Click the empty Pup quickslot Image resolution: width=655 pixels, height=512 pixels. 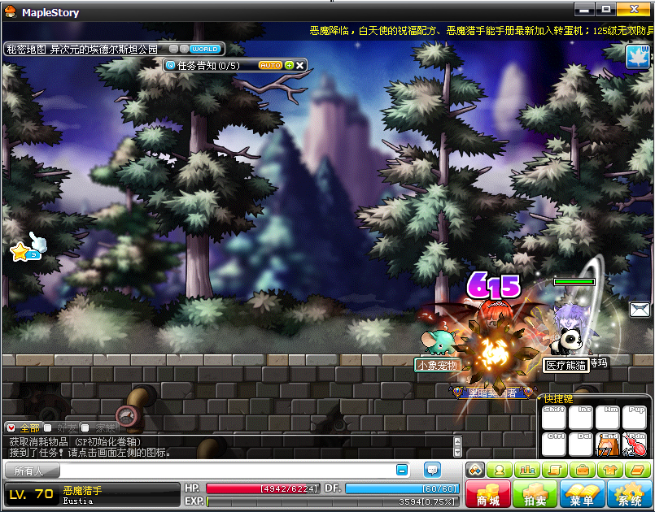pos(634,418)
